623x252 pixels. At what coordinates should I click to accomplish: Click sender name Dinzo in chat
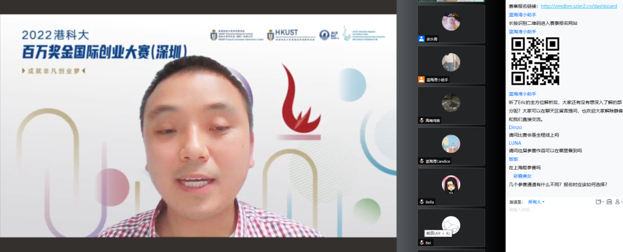coord(515,127)
